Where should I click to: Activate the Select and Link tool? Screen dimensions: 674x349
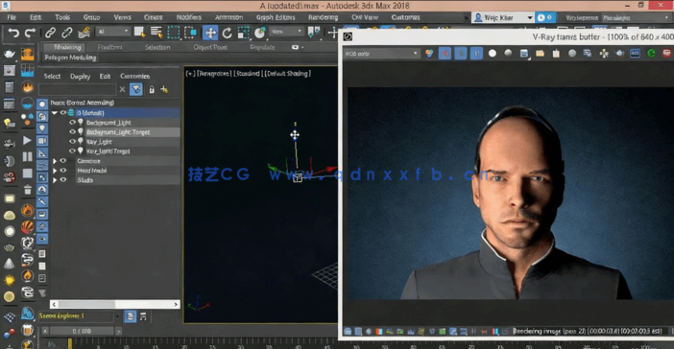point(50,33)
